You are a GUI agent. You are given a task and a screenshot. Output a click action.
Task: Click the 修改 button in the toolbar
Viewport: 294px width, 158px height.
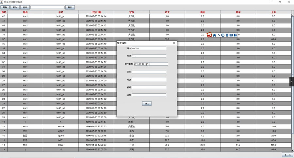pos(15,7)
